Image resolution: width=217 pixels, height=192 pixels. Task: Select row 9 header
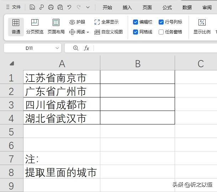tap(11, 185)
